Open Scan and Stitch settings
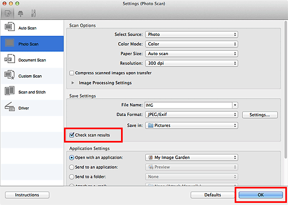 click(x=32, y=92)
